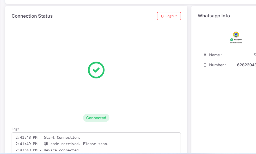Image resolution: width=256 pixels, height=154 pixels.
Task: Select the Whatsapp Info card heading
Action: [x=214, y=16]
